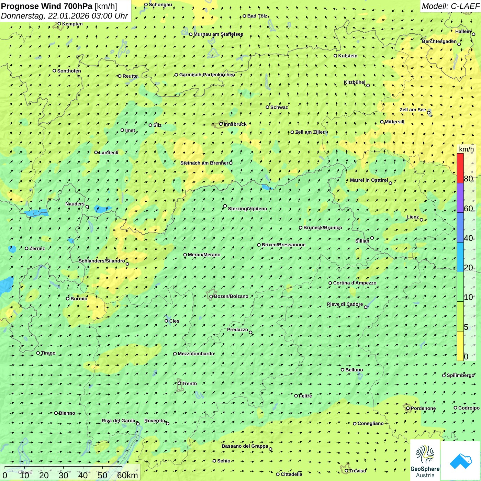The height and width of the screenshot is (481, 481).
Task: Click the GeoSphere Austria logo
Action: click(425, 461)
